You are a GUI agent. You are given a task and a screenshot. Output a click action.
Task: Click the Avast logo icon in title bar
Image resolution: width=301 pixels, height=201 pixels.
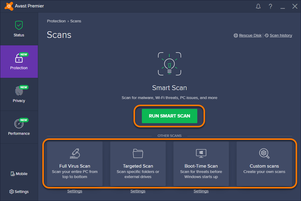pos(9,6)
